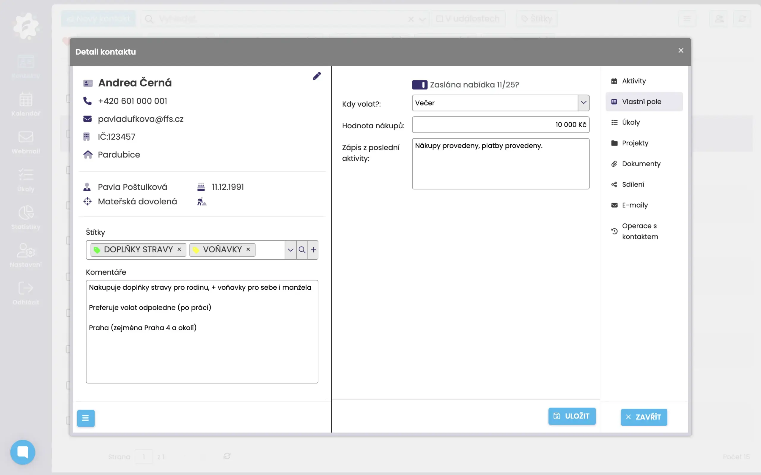
Task: Remove the VOŇAVKY tag
Action: coord(248,249)
